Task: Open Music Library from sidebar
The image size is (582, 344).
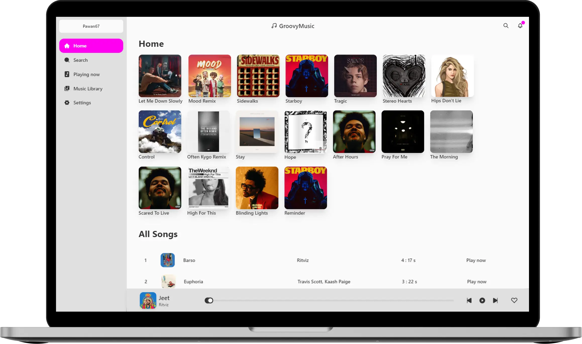Action: (88, 89)
